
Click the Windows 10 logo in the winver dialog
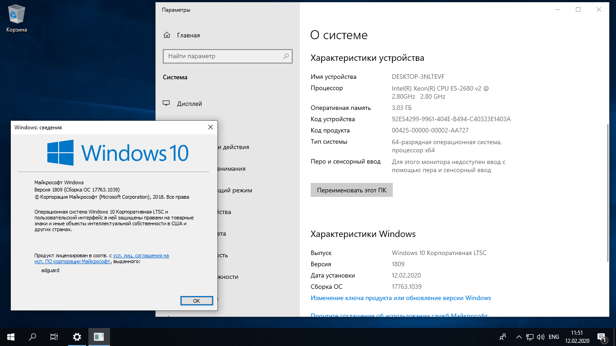tap(118, 152)
